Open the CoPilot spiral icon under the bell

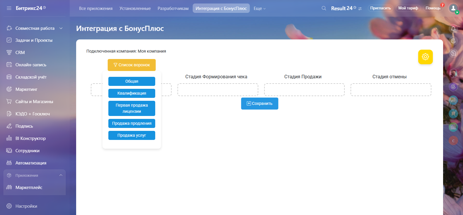453,41
